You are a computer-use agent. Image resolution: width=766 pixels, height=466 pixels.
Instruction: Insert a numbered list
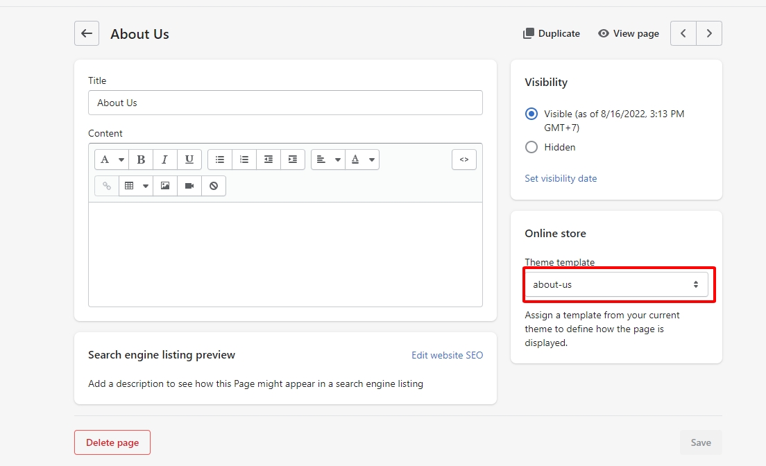point(244,159)
